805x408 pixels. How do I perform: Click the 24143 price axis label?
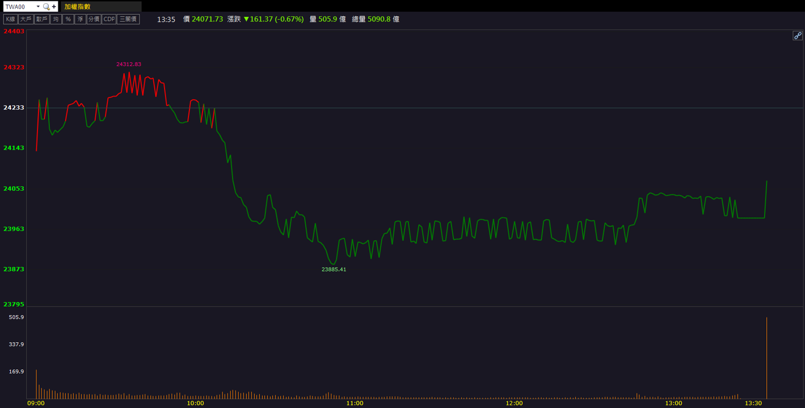tap(14, 148)
